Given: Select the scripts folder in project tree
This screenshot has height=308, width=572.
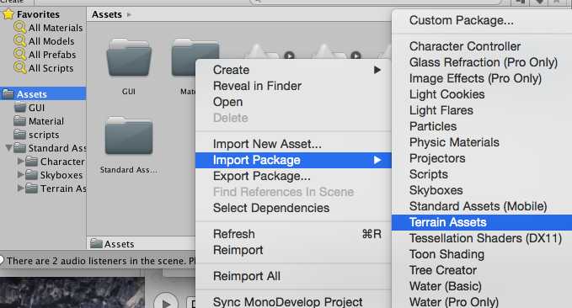Looking at the screenshot, I should [43, 135].
